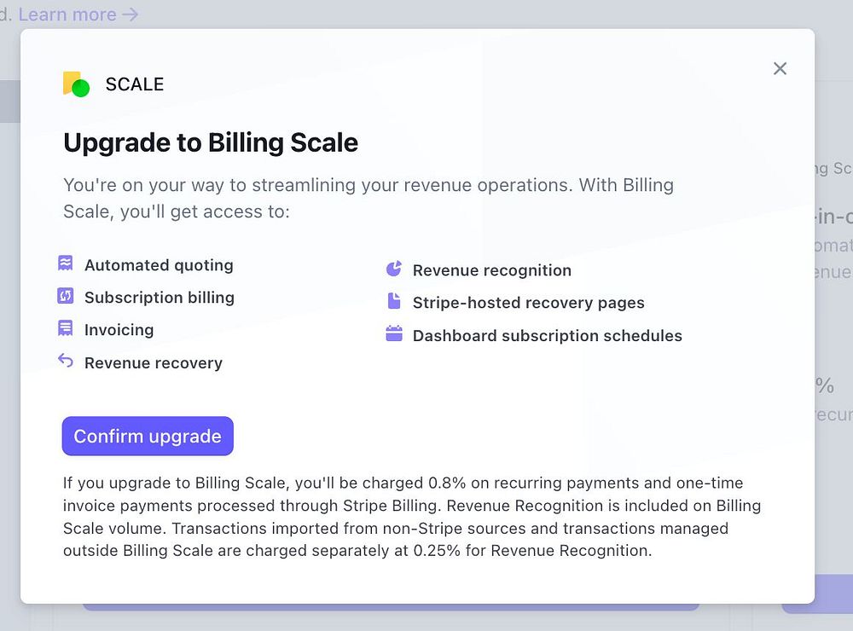Click the Revenue recovery feature text
This screenshot has width=853, height=631.
point(154,363)
